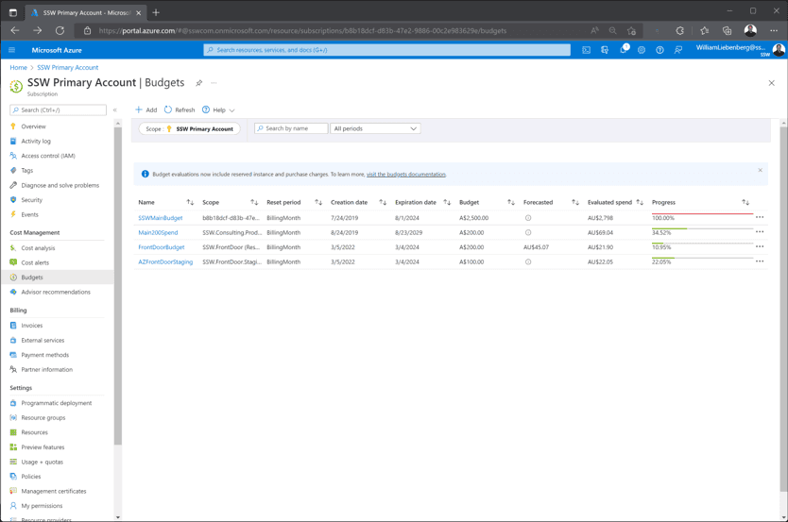Sort budgets by the Name column
Screen dimensions: 788x522
[190, 202]
